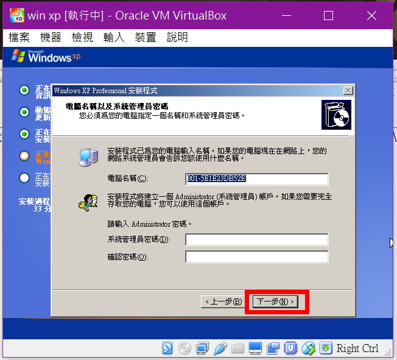Click the 系統管理員密碼 password field
The height and width of the screenshot is (360, 397).
coord(257,239)
